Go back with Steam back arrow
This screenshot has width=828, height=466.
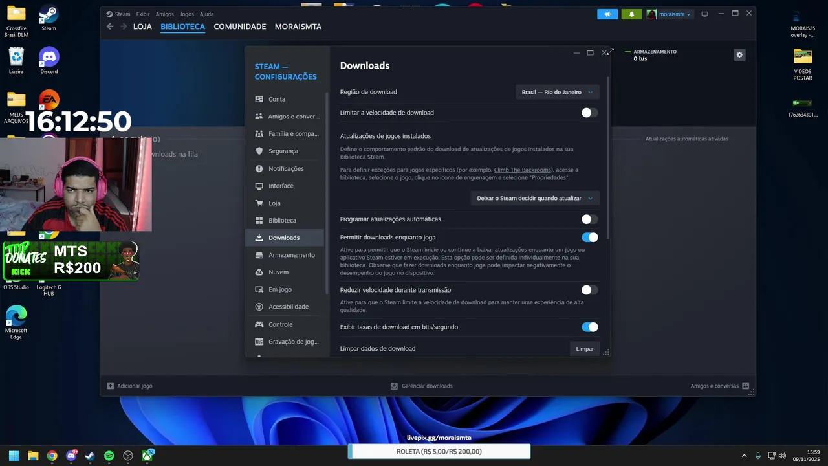click(110, 27)
